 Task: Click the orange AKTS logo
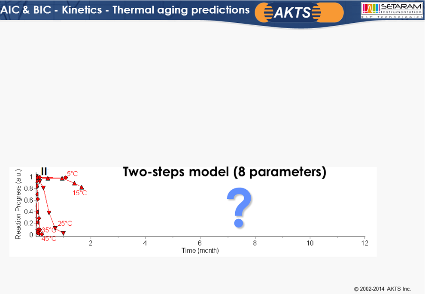[x=299, y=12]
